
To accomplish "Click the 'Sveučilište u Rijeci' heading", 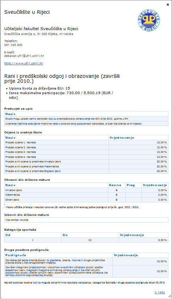I will (x=27, y=12).
